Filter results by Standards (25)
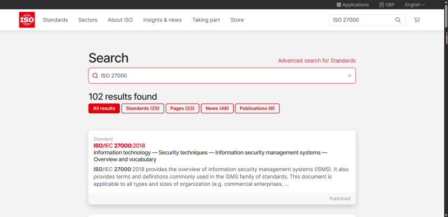The image size is (448, 217). click(142, 109)
